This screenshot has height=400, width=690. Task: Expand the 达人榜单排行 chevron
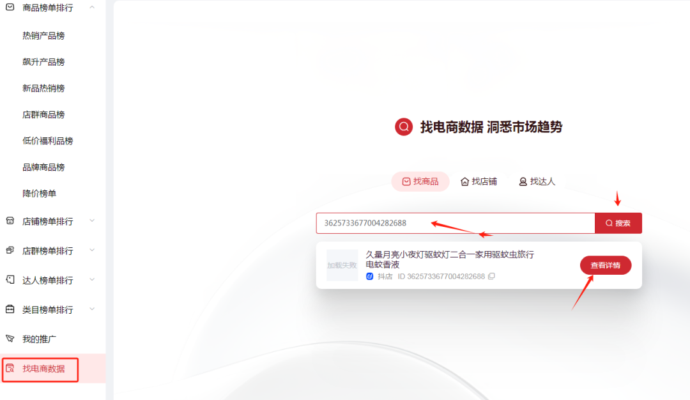(x=92, y=279)
